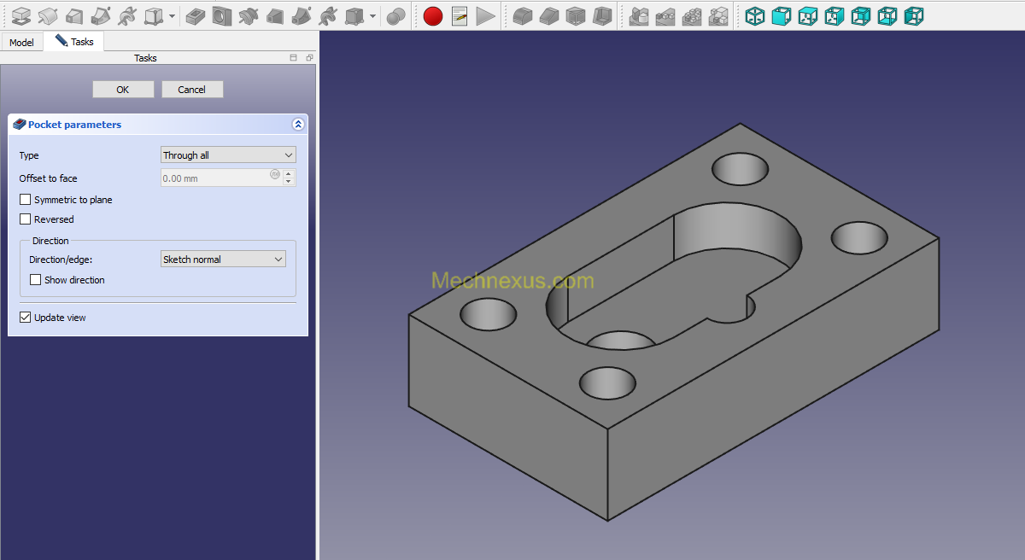The image size is (1025, 560).
Task: Select the Linear Pattern icon
Action: (665, 15)
